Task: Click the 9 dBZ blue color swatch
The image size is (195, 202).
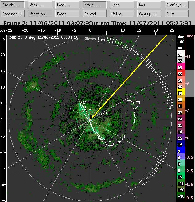Action: click(181, 150)
